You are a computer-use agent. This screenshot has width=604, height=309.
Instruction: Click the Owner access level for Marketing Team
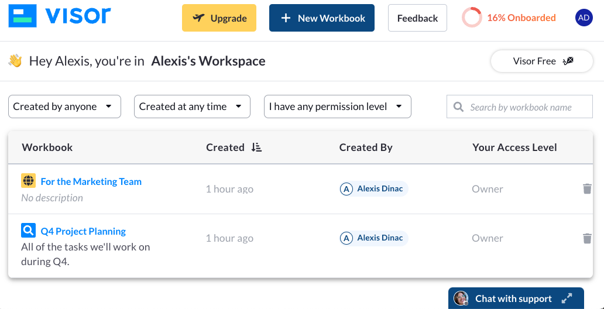pos(488,189)
